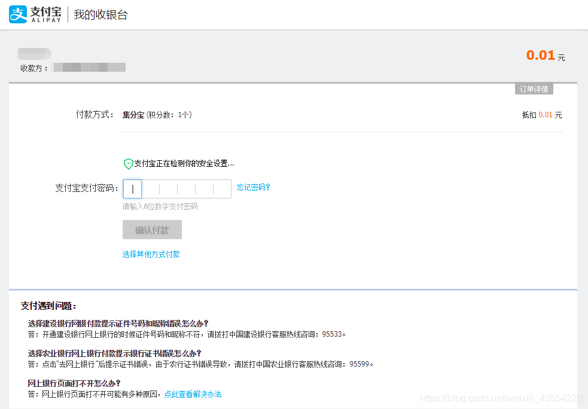588x409 pixels.
Task: Click the 付款方式 label
Action: pyautogui.click(x=95, y=114)
